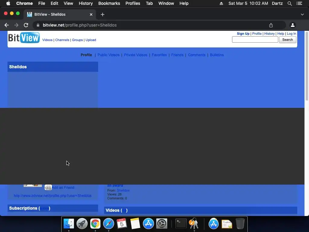Go back to previous page
Viewport: 309px width, 232px height.
[7, 25]
